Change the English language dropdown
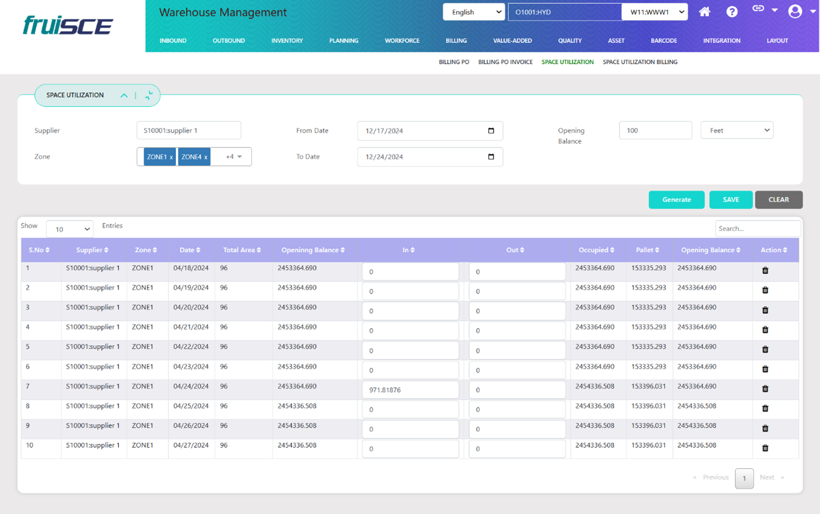 click(x=473, y=12)
